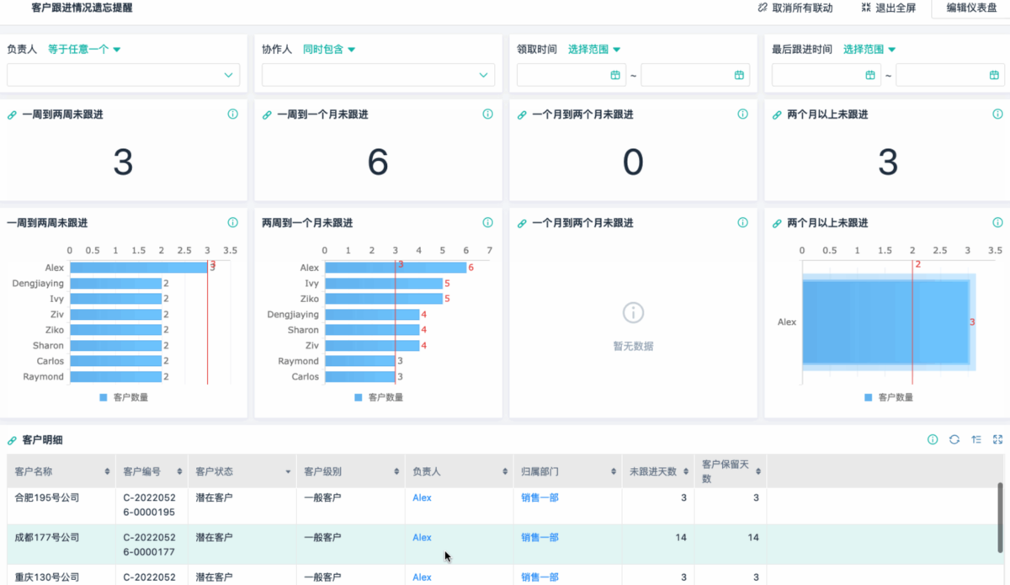Toggle 客户数量 legend in 一周到两周未跟进 chart
The height and width of the screenshot is (585, 1010).
(124, 397)
